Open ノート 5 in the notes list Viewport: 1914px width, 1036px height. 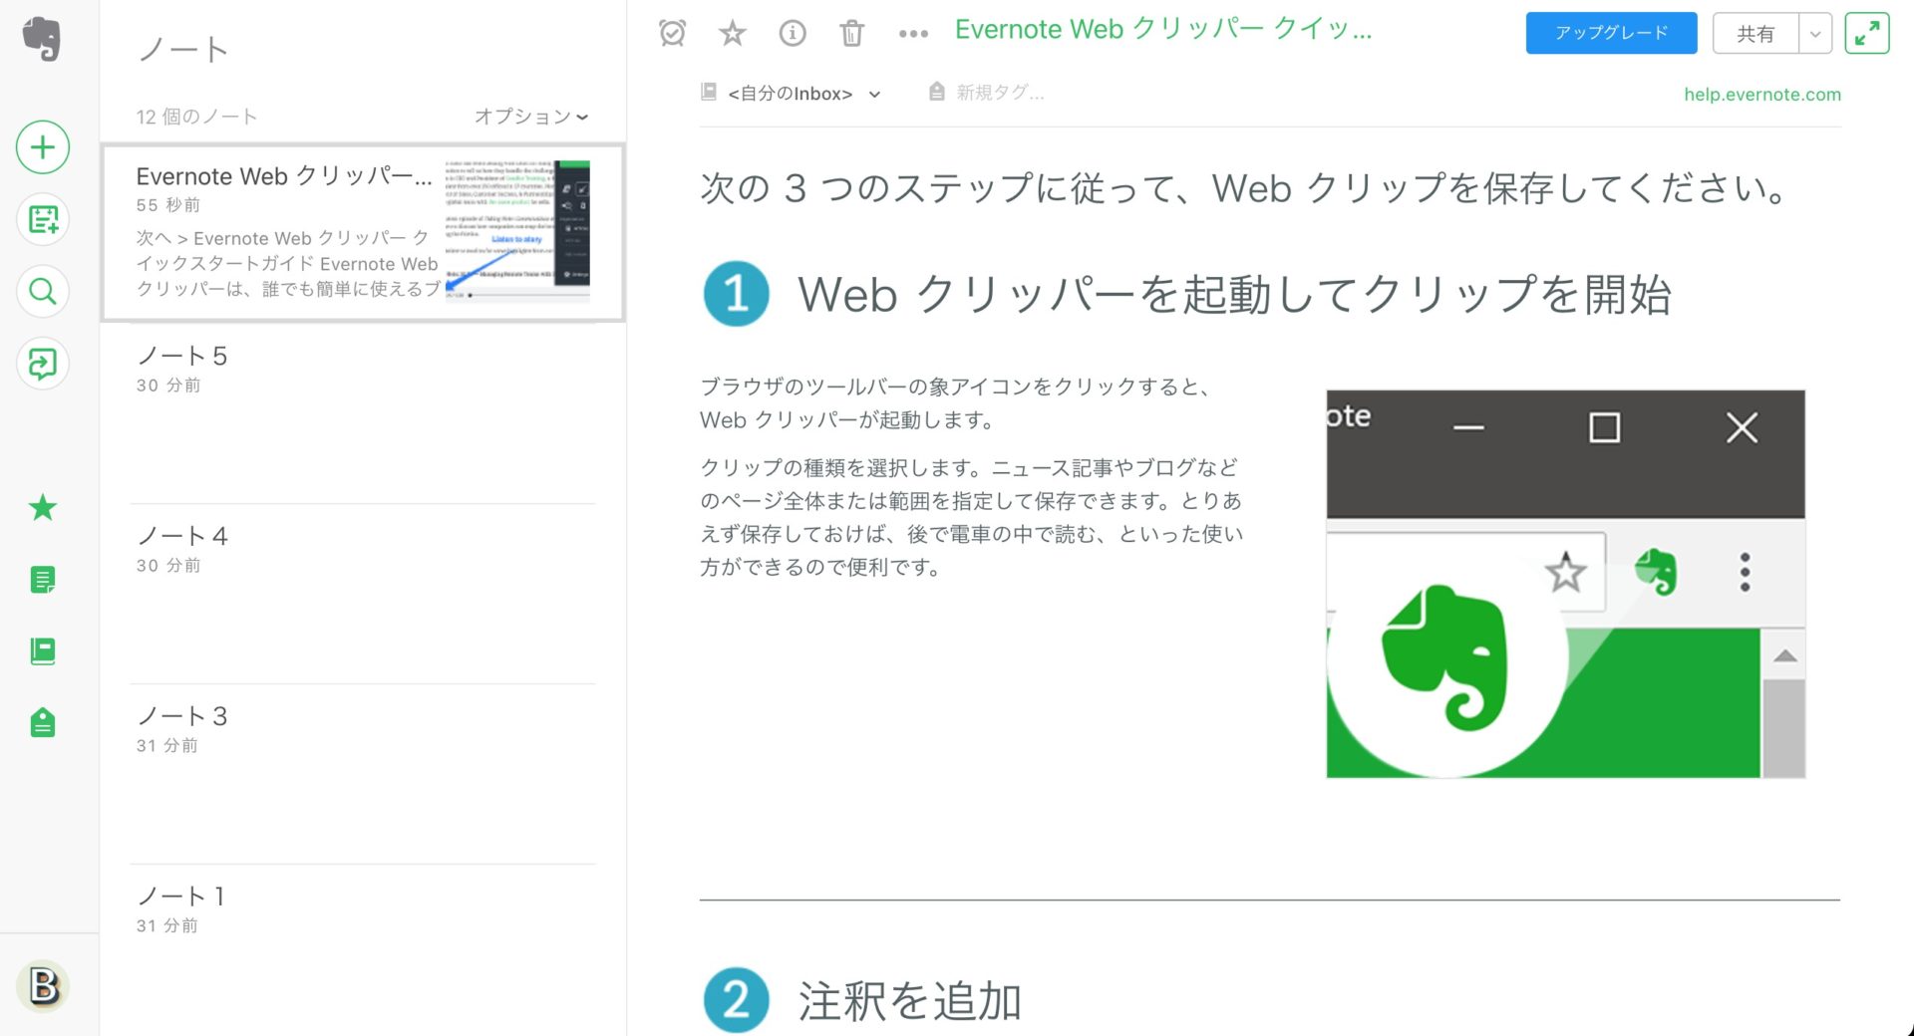pos(364,413)
